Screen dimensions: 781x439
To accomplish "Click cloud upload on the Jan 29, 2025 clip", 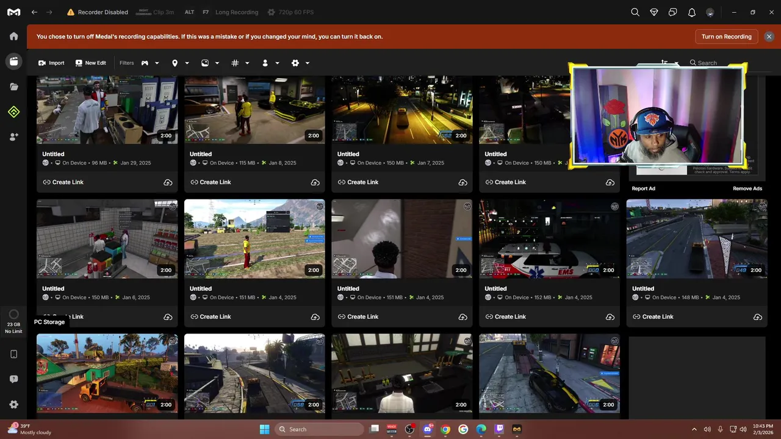I will click(x=168, y=182).
